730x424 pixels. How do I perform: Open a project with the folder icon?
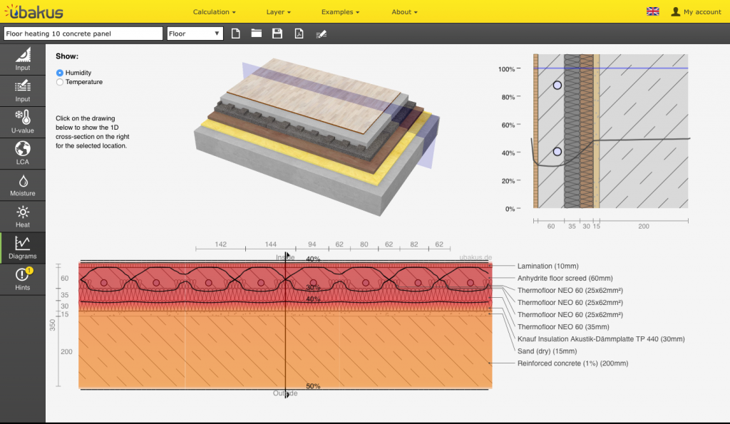point(257,33)
